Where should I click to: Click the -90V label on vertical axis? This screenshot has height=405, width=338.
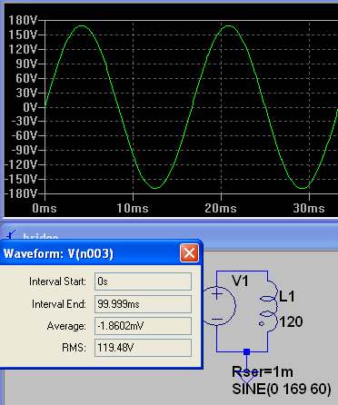[x=25, y=150]
